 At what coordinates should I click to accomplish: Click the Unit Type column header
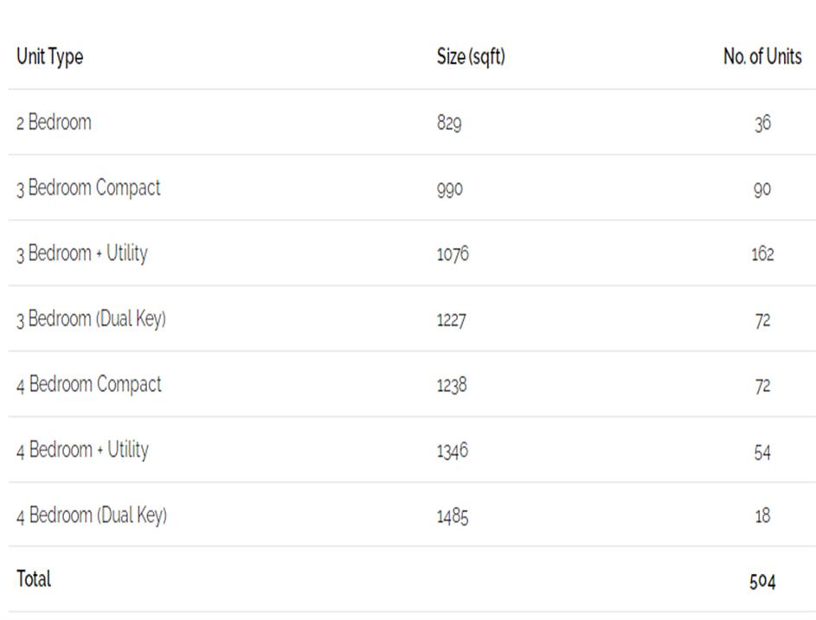click(x=50, y=57)
